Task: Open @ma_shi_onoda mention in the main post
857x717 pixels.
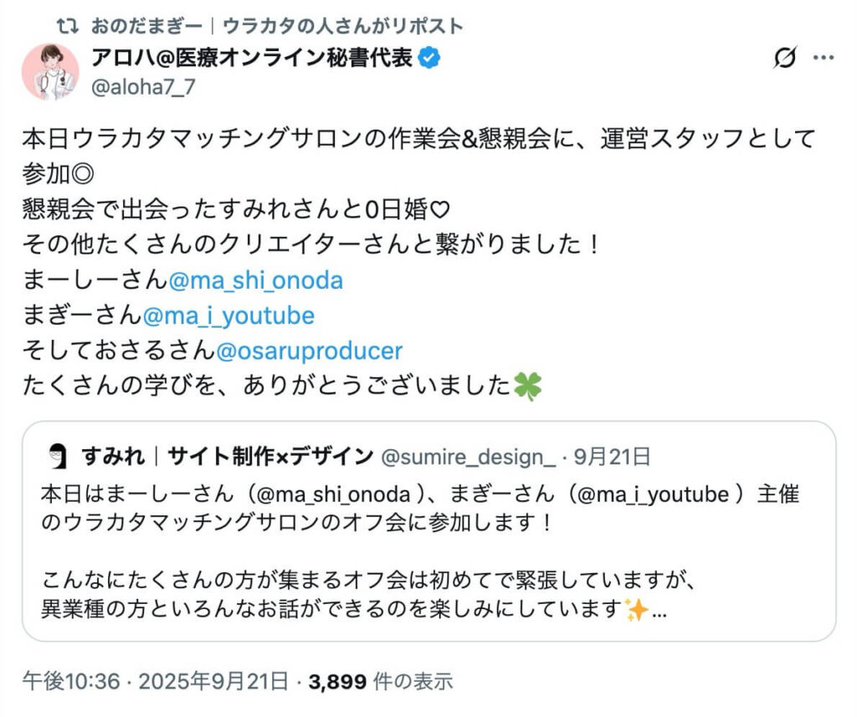Action: point(255,279)
